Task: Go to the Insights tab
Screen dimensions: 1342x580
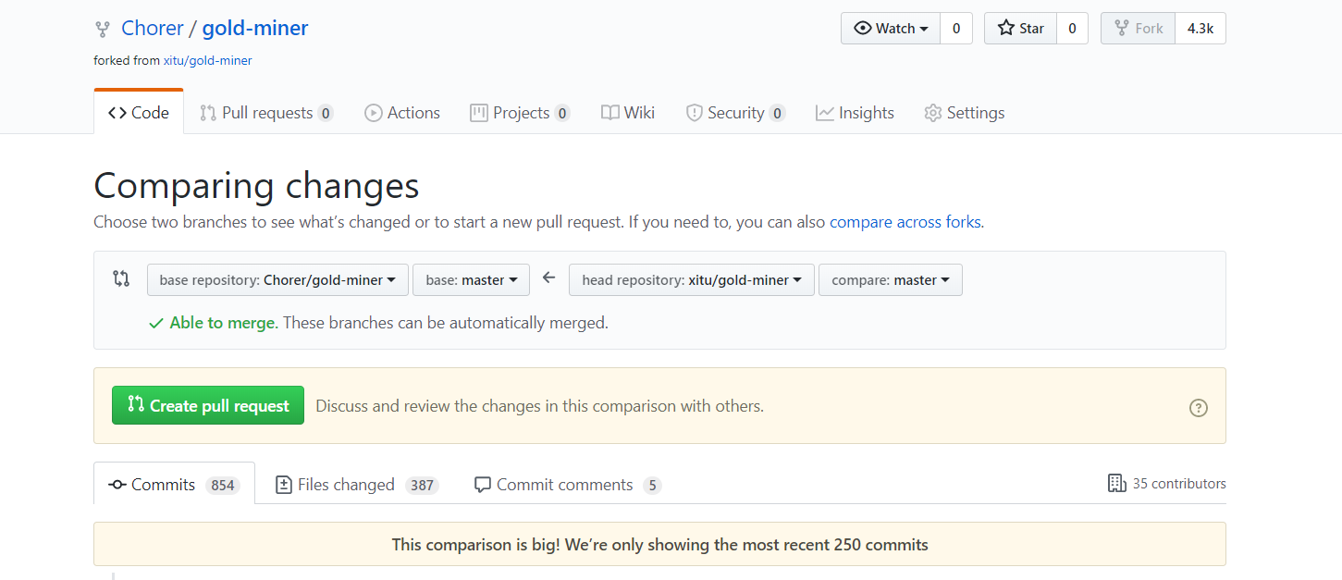Action: pos(855,113)
